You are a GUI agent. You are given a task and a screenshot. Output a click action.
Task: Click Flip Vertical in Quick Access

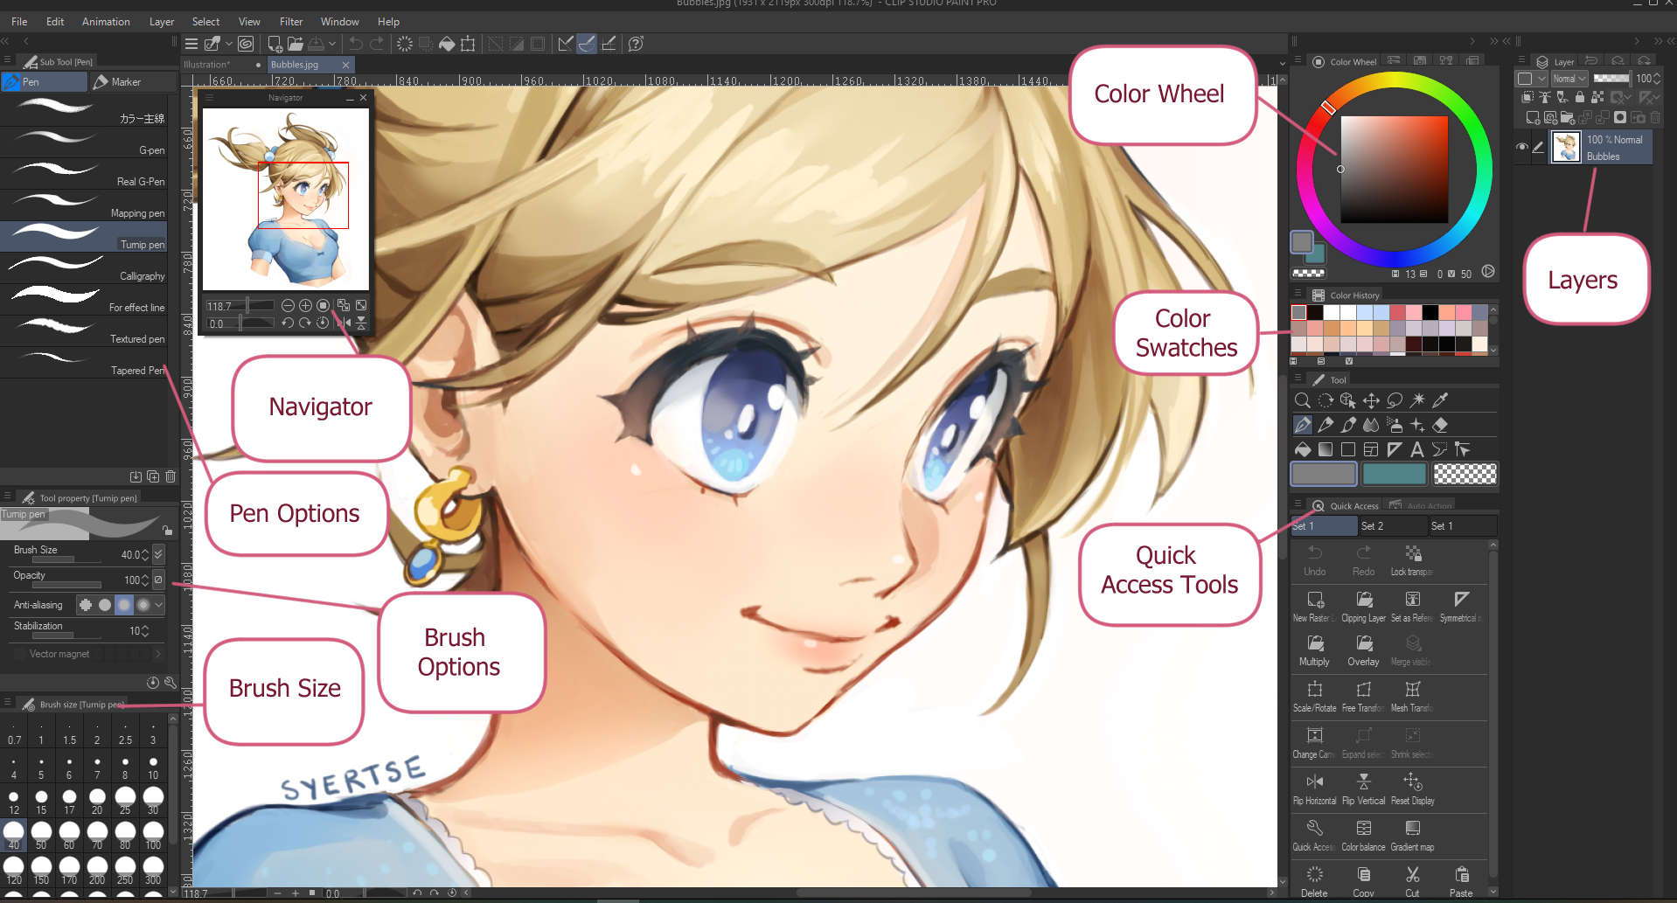[x=1363, y=788]
